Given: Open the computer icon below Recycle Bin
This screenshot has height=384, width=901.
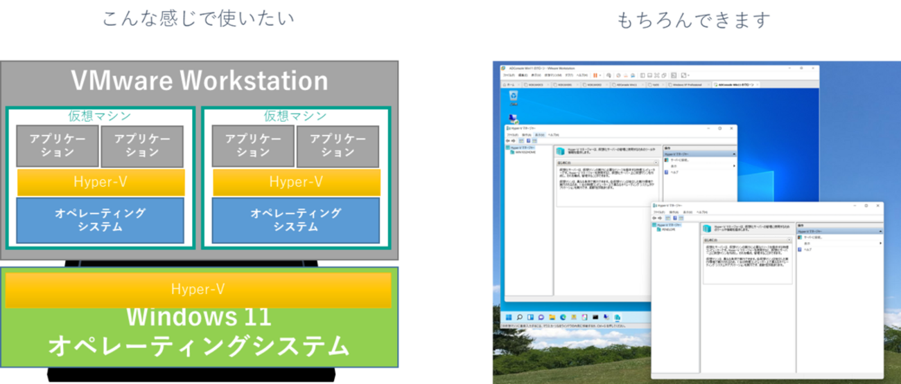Looking at the screenshot, I should click(x=514, y=119).
